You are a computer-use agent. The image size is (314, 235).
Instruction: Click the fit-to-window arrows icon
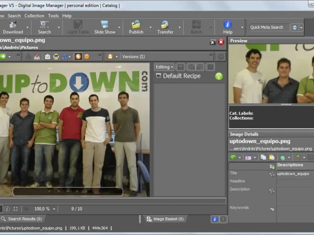point(15,209)
